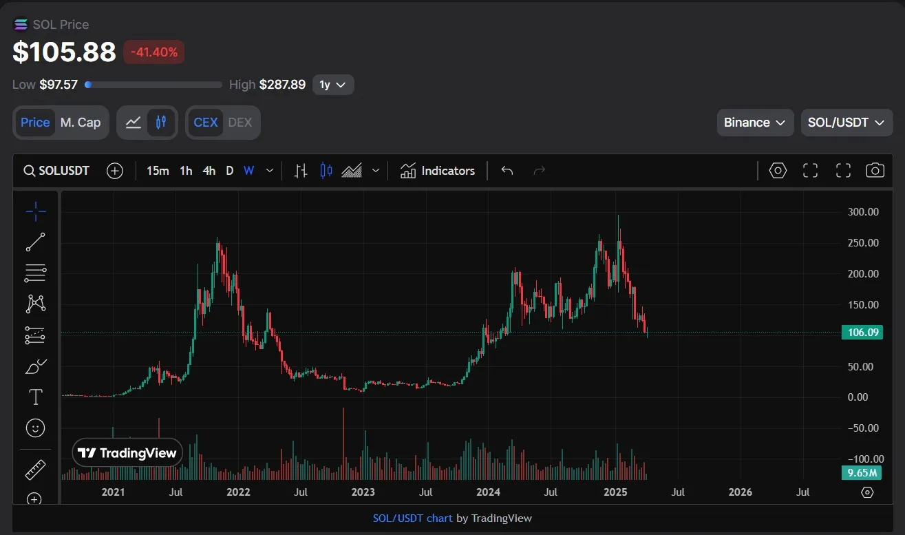Click the Low-High price range bar
The height and width of the screenshot is (535, 905).
tap(153, 85)
